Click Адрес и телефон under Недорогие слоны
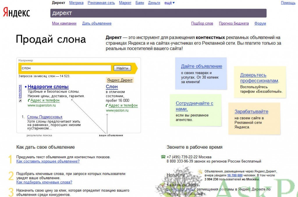This screenshot has width=298, height=197. point(45,100)
